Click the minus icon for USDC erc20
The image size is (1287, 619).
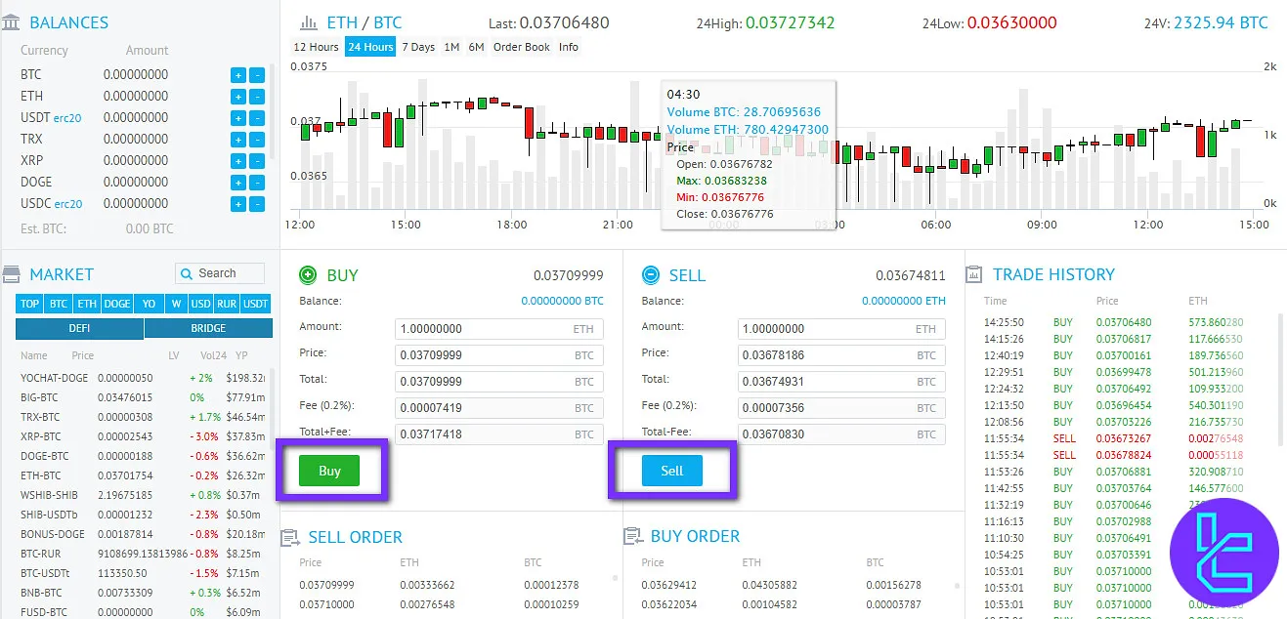click(257, 204)
